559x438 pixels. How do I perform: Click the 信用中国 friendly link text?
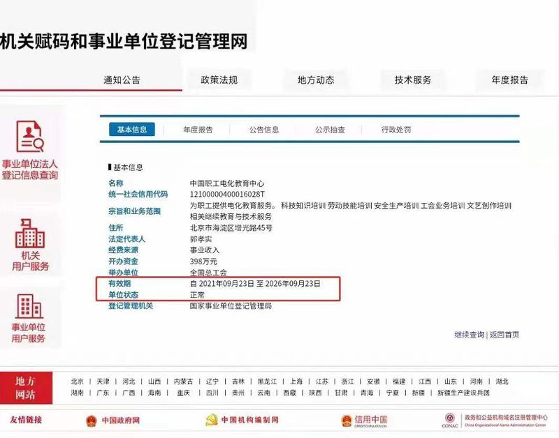point(371,419)
